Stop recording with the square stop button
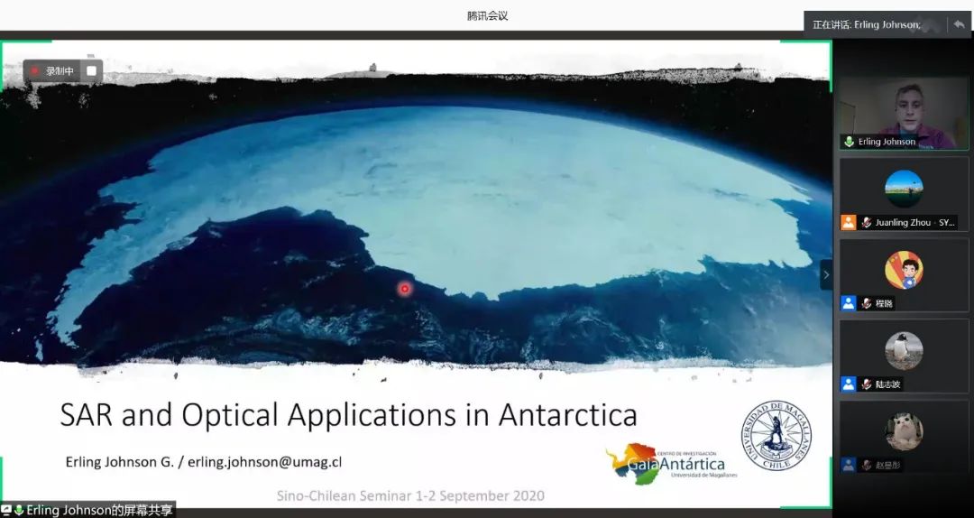The image size is (974, 518). 91,70
